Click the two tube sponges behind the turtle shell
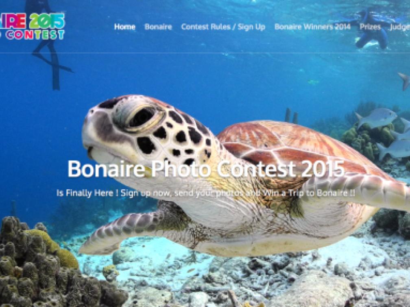This screenshot has width=410, height=307. pos(291,115)
